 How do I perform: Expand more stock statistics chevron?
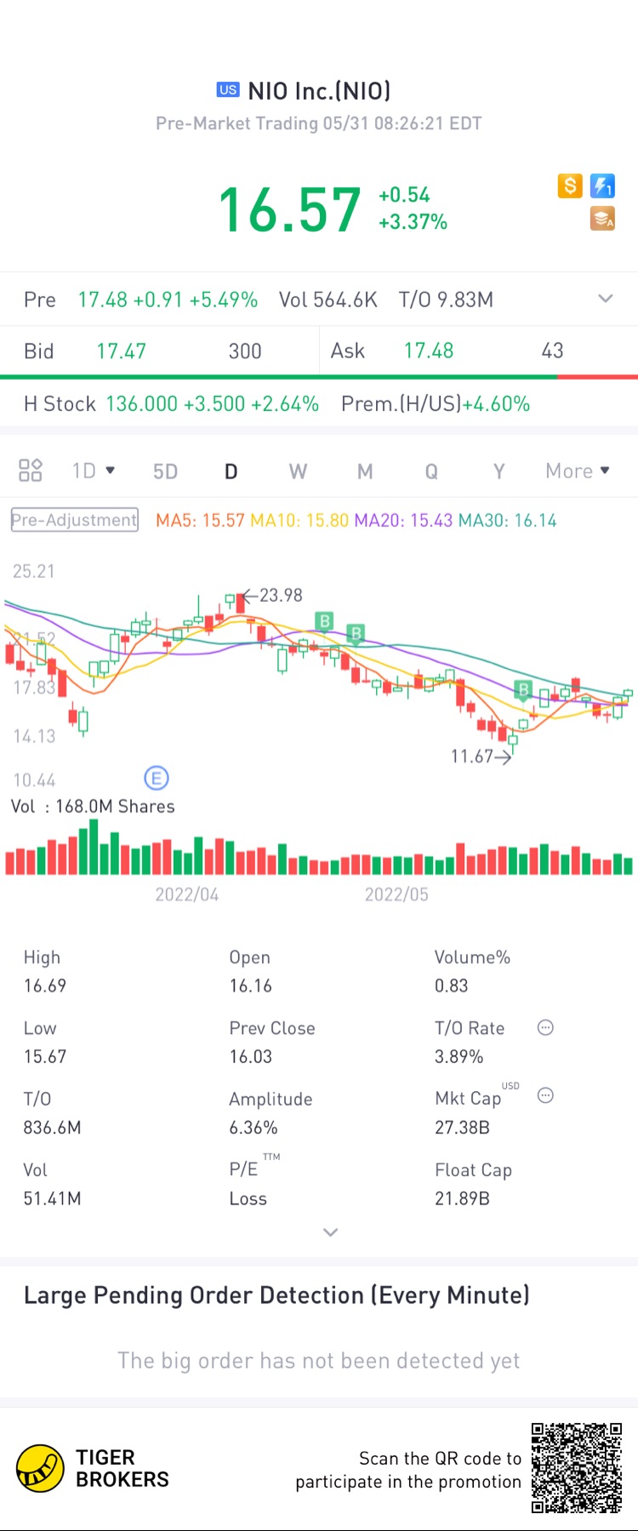[331, 1232]
